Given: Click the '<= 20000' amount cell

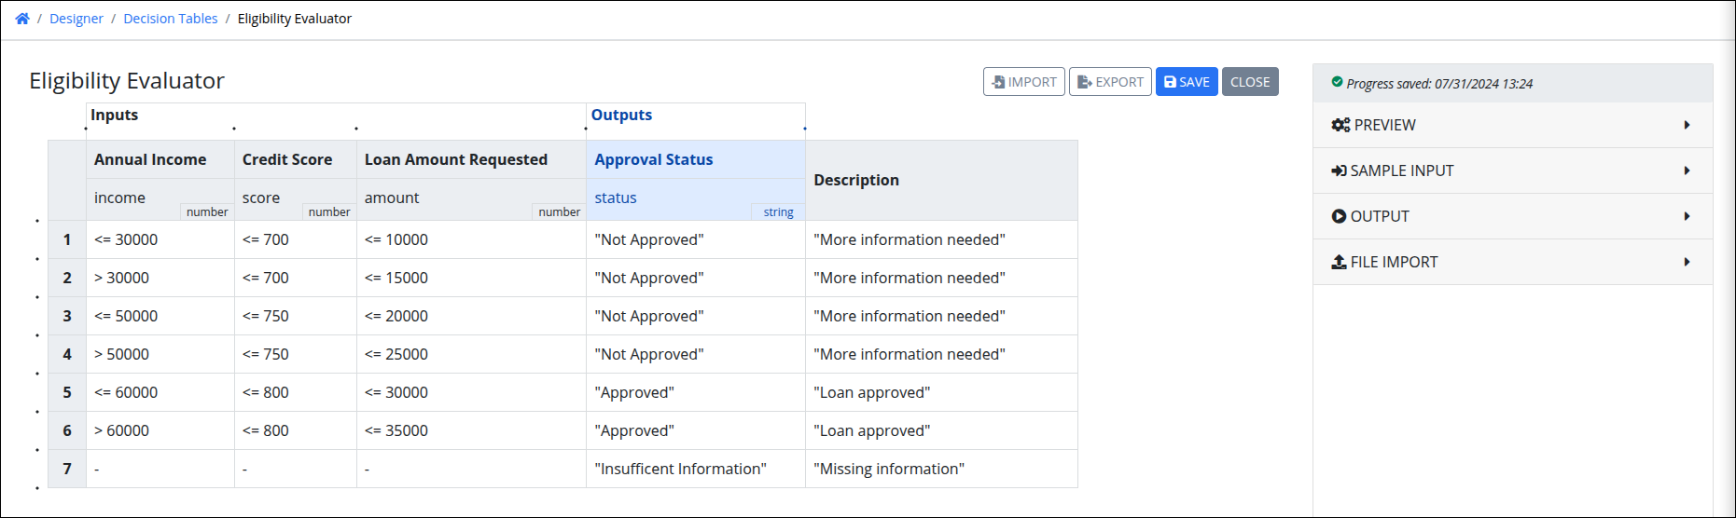Looking at the screenshot, I should pyautogui.click(x=471, y=316).
